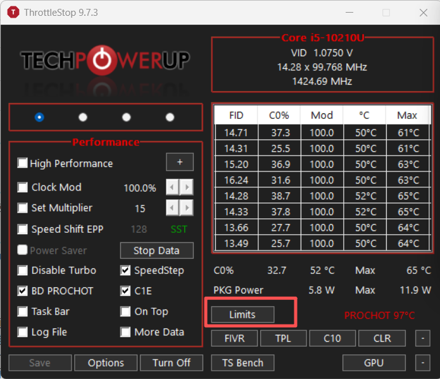Enable the Log File checkbox

(22, 332)
